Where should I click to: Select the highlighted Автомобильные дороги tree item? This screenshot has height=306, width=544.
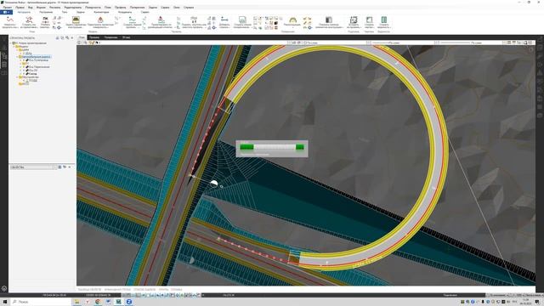pos(36,57)
